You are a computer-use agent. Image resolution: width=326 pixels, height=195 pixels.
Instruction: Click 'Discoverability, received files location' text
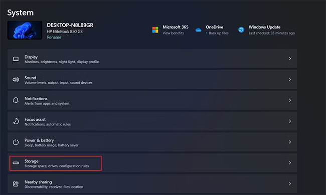(x=54, y=186)
